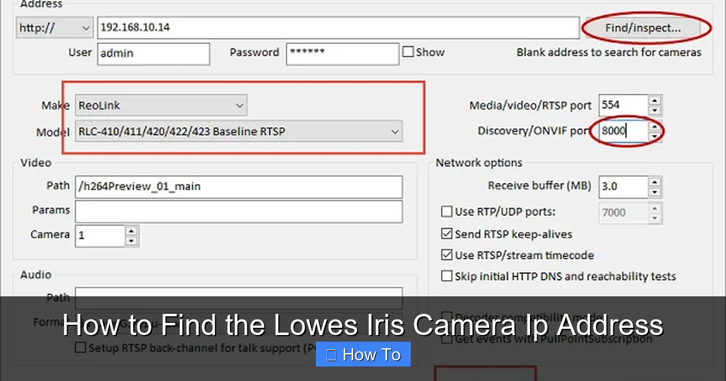Image resolution: width=726 pixels, height=381 pixels.
Task: Toggle Send RTSP keep-alives checkbox
Action: click(x=446, y=233)
